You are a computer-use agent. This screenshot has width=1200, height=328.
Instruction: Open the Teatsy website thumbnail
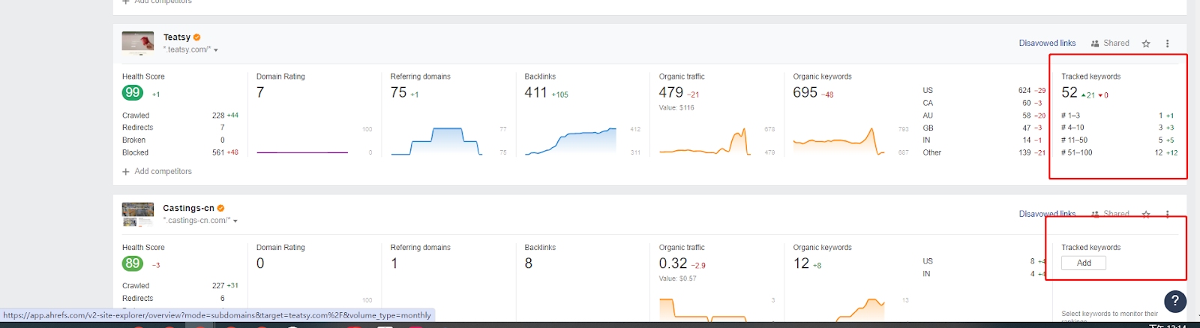coord(137,43)
